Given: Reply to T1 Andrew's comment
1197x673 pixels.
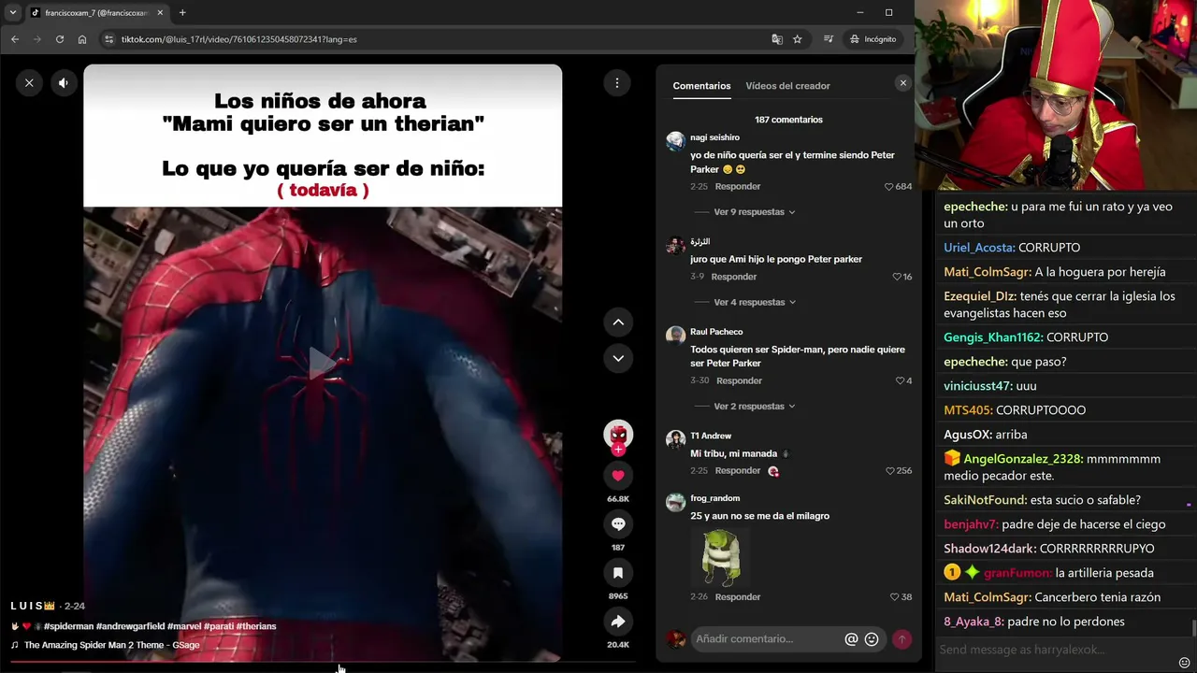Looking at the screenshot, I should point(738,471).
